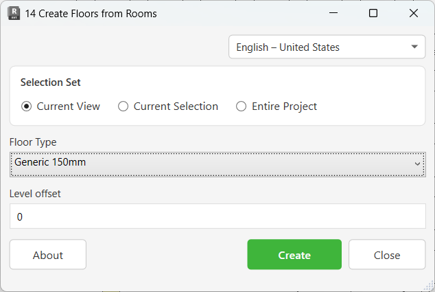
Task: Minimize the Create Floors from Rooms window
Action: (333, 13)
